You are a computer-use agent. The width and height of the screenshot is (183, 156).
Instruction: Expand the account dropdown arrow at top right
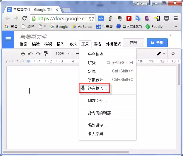171,35
